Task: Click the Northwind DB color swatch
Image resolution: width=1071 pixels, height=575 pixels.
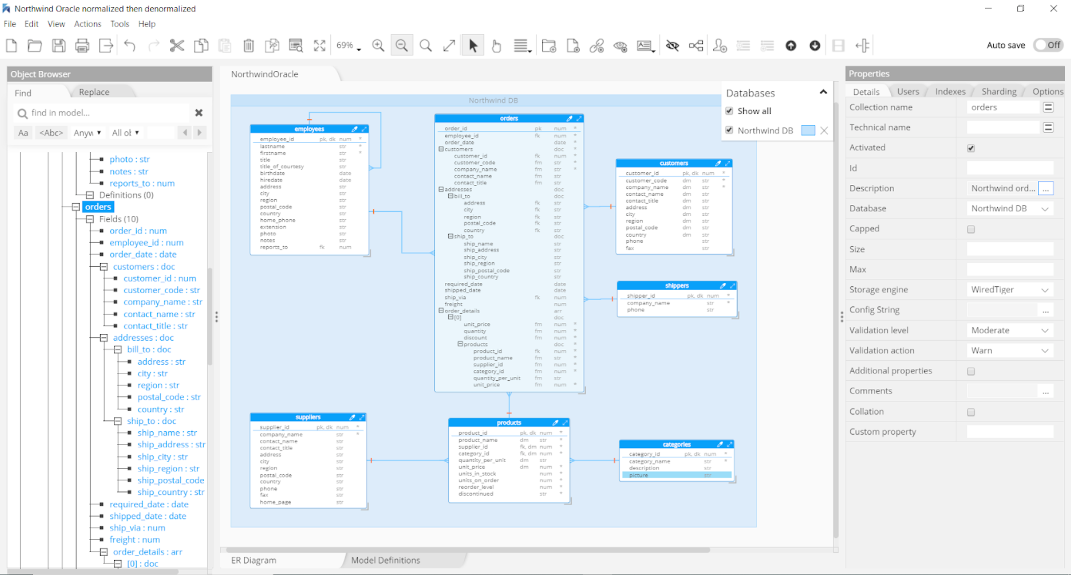Action: [808, 131]
